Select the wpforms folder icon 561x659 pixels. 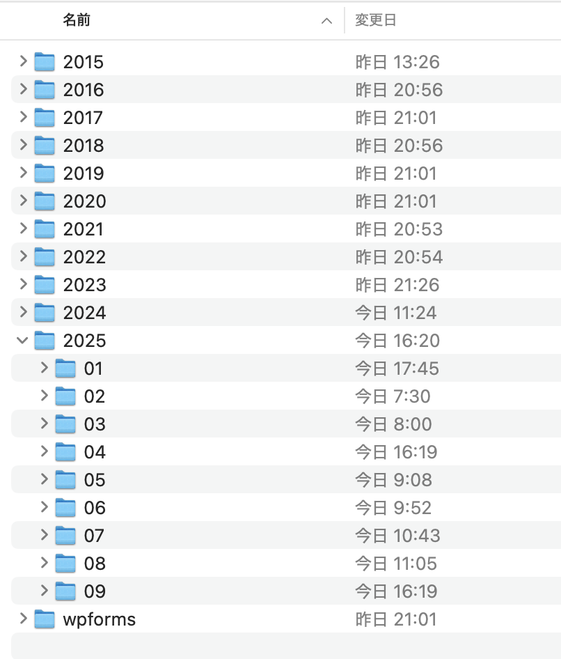45,619
